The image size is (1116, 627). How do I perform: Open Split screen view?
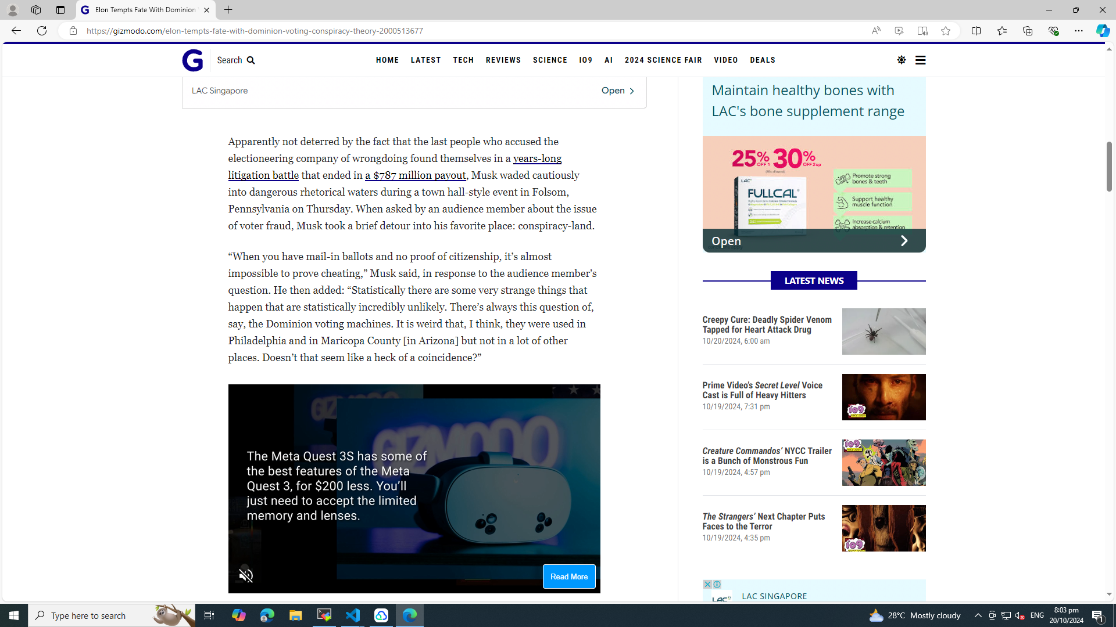pyautogui.click(x=976, y=31)
